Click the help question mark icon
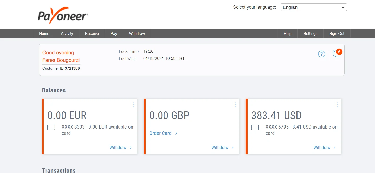 tap(321, 54)
